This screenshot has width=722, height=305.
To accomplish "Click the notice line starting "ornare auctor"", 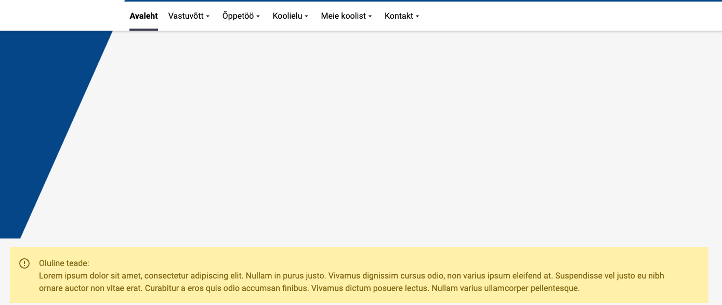I will pyautogui.click(x=309, y=288).
